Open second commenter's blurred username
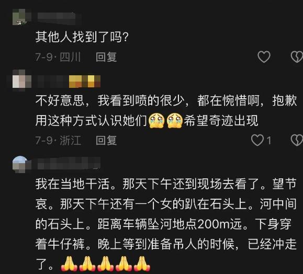The width and height of the screenshot is (303, 274). 53,81
